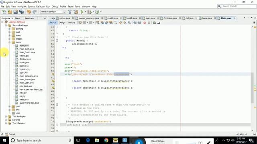Expand the booking package node

tap(10, 29)
